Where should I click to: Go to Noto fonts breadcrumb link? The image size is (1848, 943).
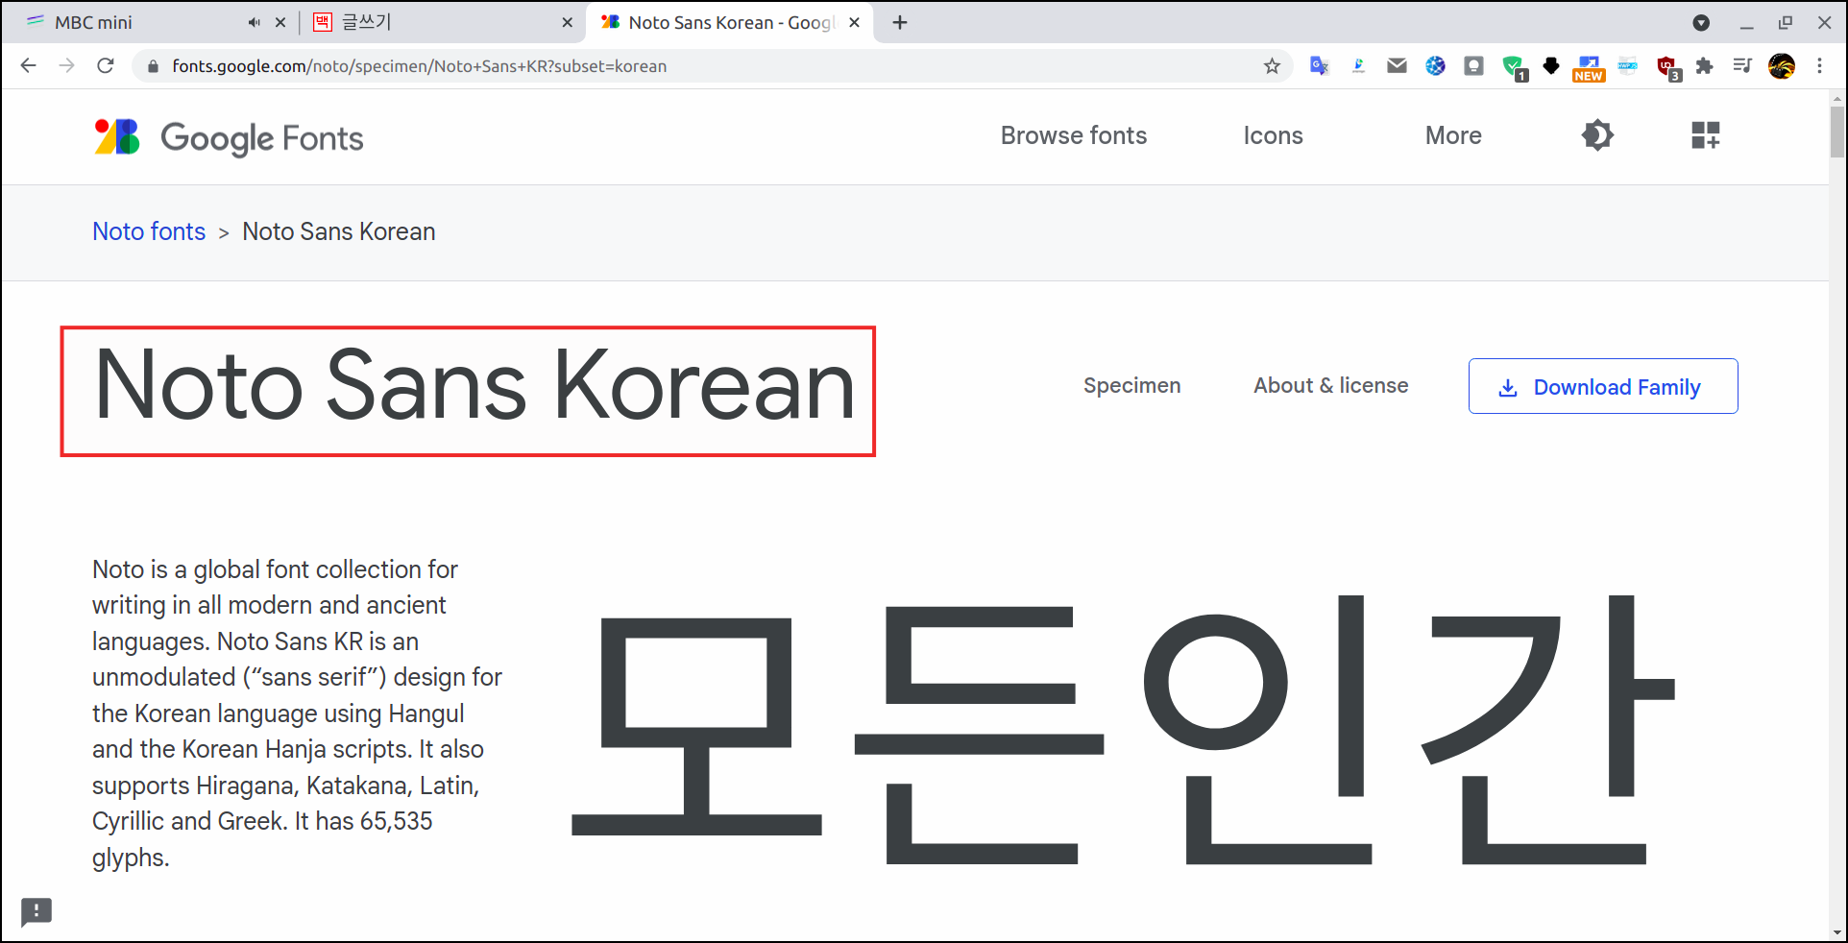tap(149, 231)
